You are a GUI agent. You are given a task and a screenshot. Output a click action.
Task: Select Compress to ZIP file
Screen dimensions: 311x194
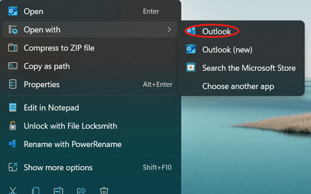tap(59, 48)
